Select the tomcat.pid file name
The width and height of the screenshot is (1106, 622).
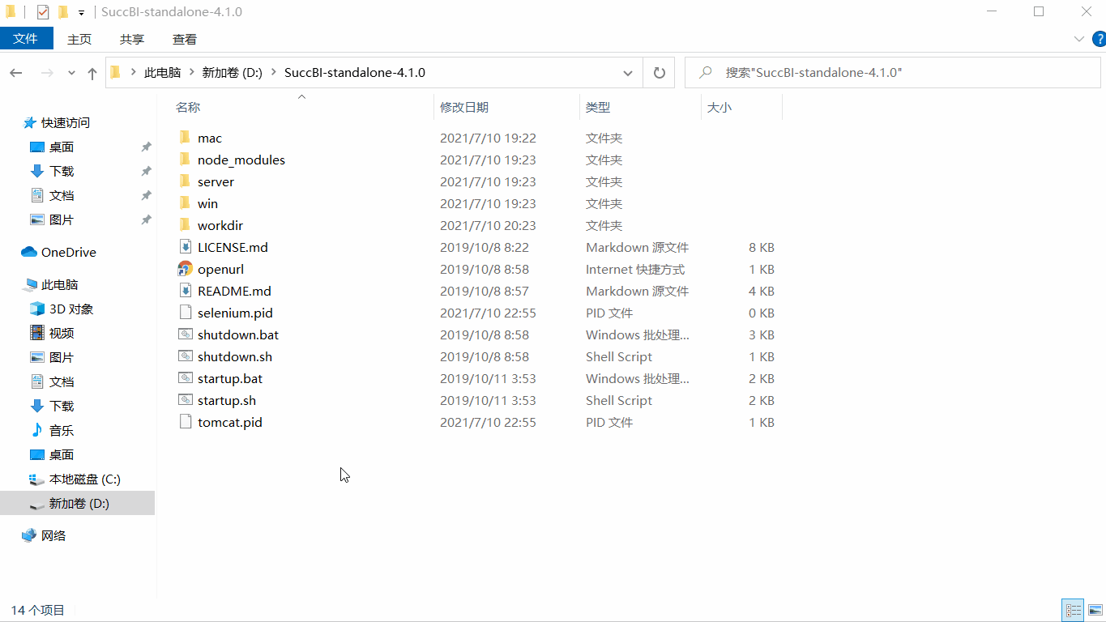coord(230,422)
